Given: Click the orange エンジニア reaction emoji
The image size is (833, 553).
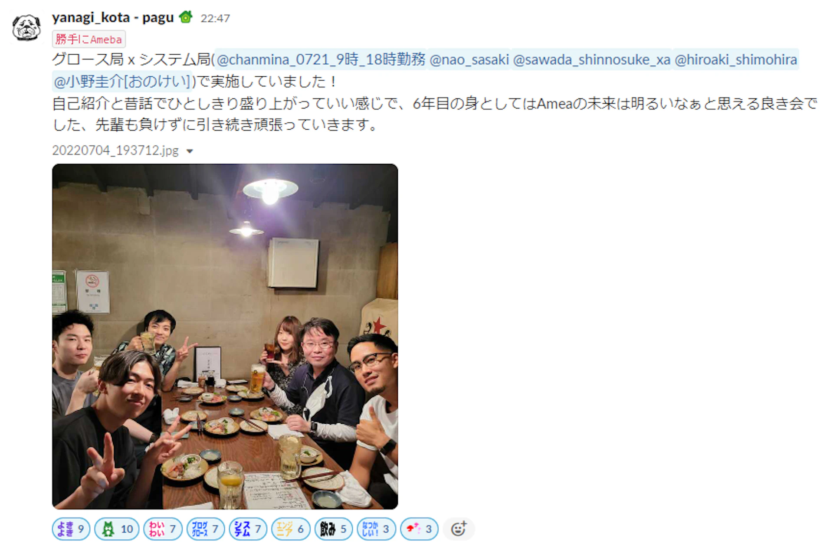Looking at the screenshot, I should click(x=285, y=529).
